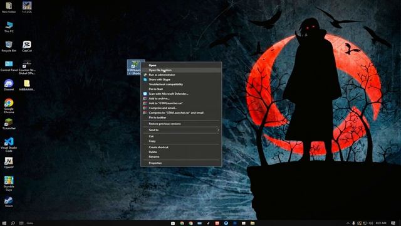Select the yellow zip folder icon beside Discord
This screenshot has height=226, width=401.
click(x=27, y=85)
